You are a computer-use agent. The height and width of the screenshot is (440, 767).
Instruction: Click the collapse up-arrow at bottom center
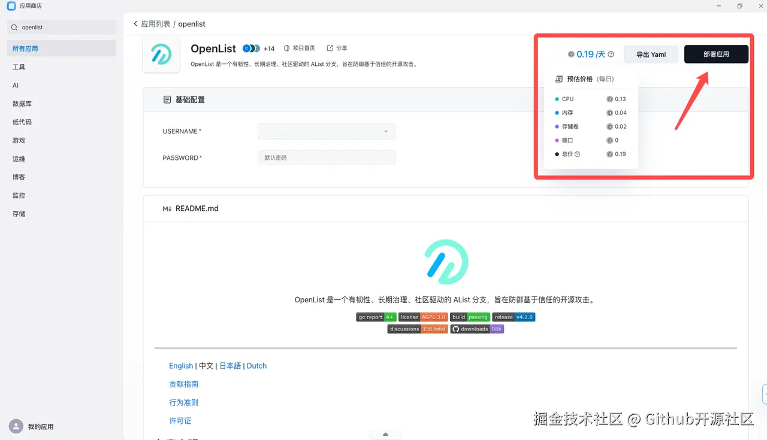tap(385, 435)
